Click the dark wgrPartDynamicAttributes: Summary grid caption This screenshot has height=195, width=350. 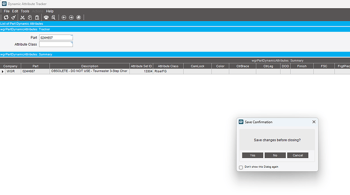(x=277, y=61)
